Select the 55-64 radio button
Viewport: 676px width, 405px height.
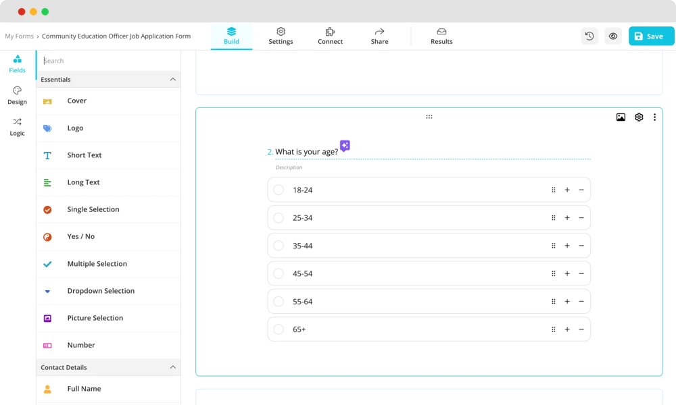pyautogui.click(x=279, y=302)
